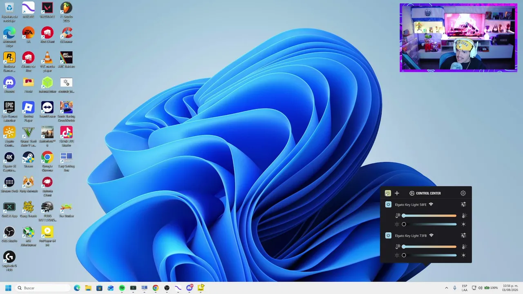This screenshot has height=294, width=523.
Task: Select the MSI Afterburner desktop shortcut
Action: point(28,236)
